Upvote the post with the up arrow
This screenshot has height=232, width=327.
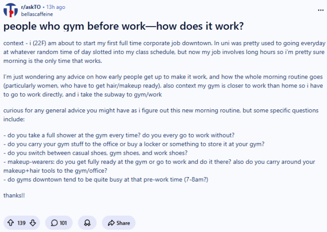click(11, 223)
